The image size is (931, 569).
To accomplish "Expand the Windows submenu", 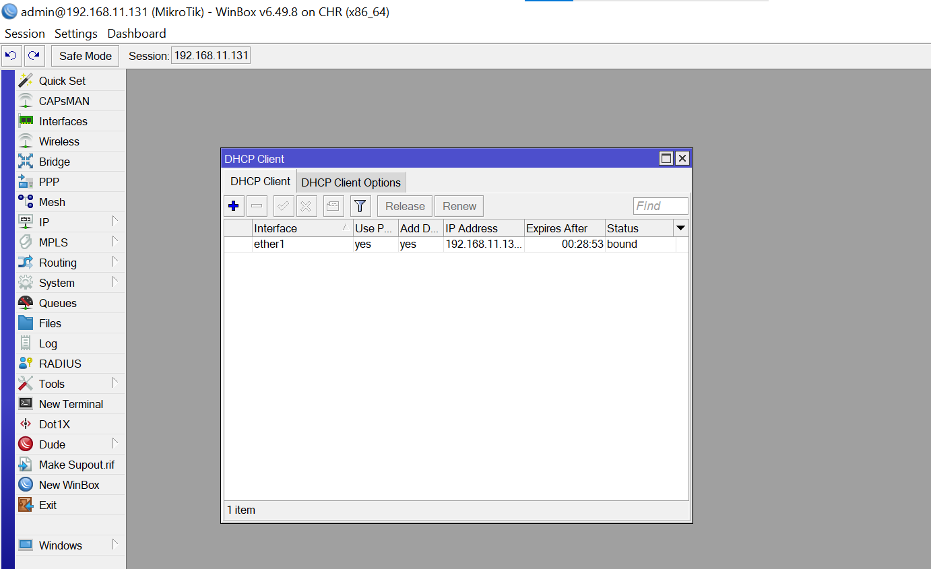I will (x=115, y=544).
